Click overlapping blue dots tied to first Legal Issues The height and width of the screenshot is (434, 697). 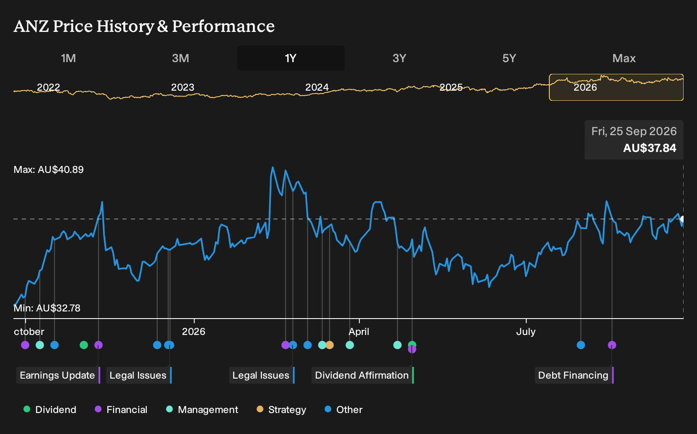point(169,345)
